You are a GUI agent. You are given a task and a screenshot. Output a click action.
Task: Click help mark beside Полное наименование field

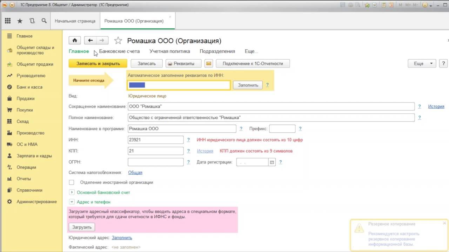pos(420,118)
